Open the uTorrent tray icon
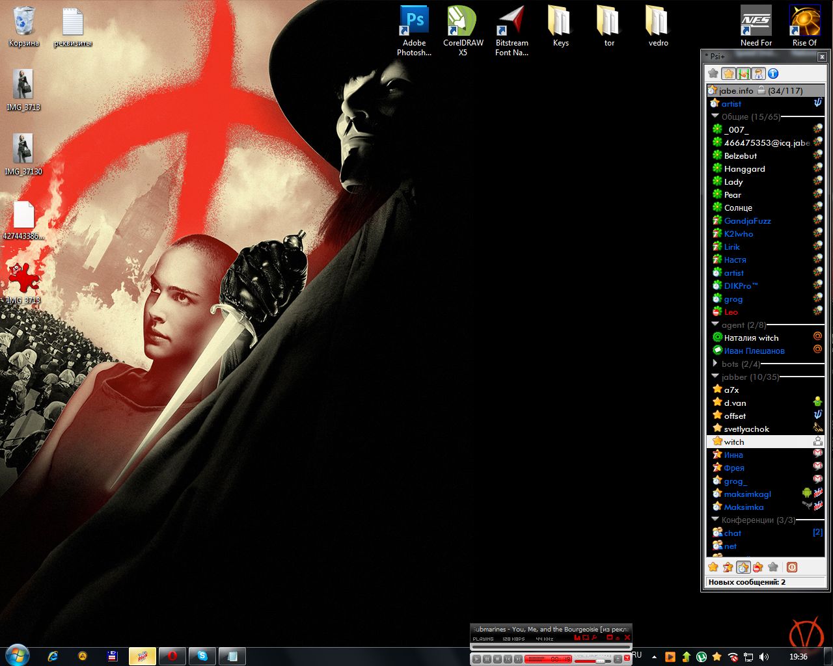The image size is (833, 666). point(702,657)
